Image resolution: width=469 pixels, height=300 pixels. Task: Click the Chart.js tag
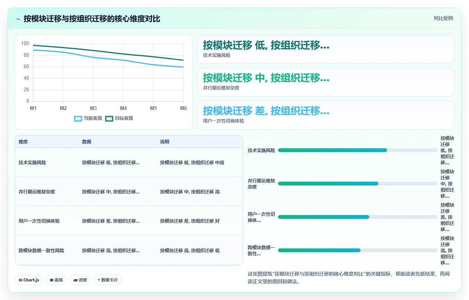point(29,280)
